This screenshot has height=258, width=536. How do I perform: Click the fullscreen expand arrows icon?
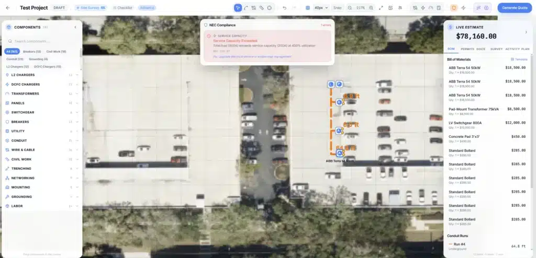(381, 8)
